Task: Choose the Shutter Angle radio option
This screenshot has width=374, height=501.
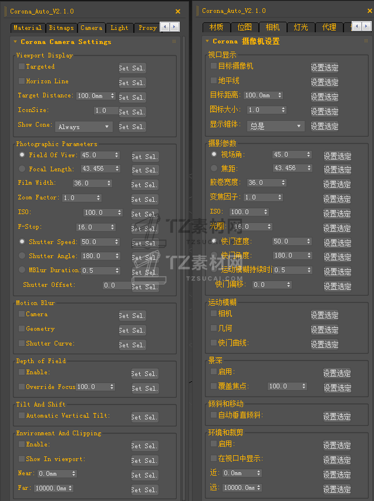Action: (22, 256)
